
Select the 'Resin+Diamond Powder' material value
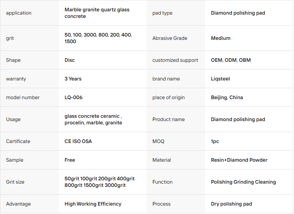coord(239,160)
